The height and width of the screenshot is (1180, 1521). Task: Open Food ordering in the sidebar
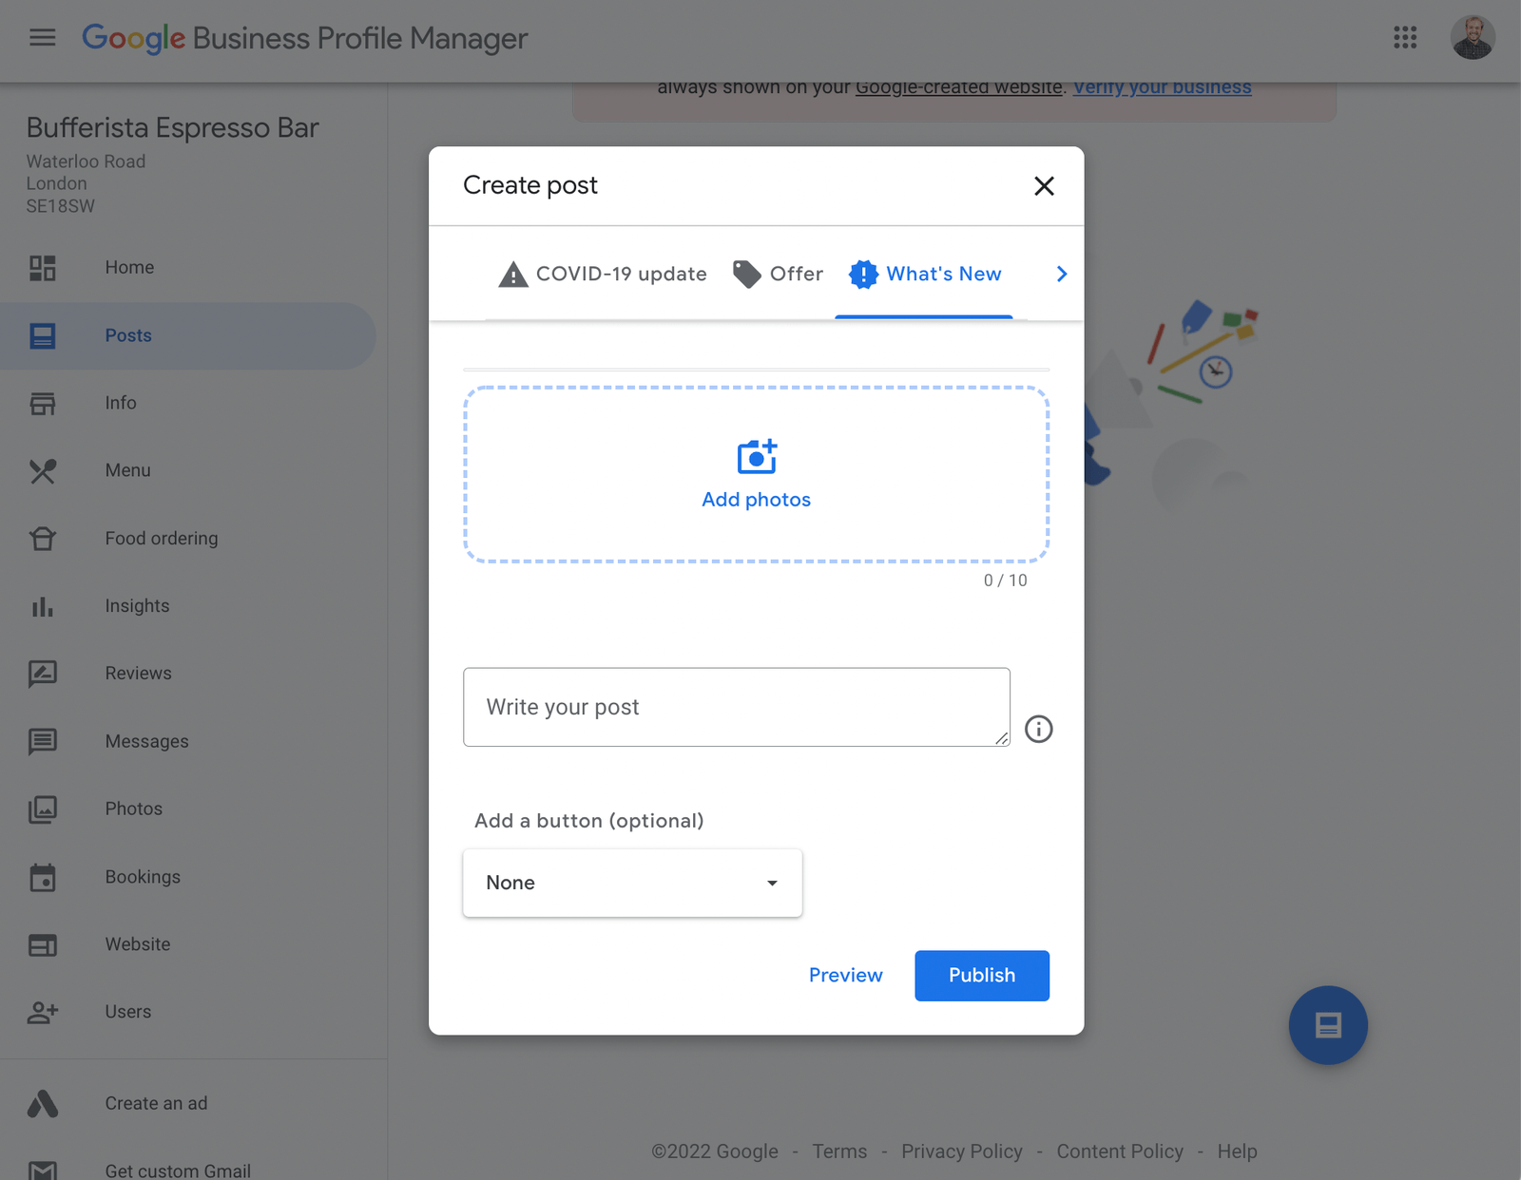point(162,538)
